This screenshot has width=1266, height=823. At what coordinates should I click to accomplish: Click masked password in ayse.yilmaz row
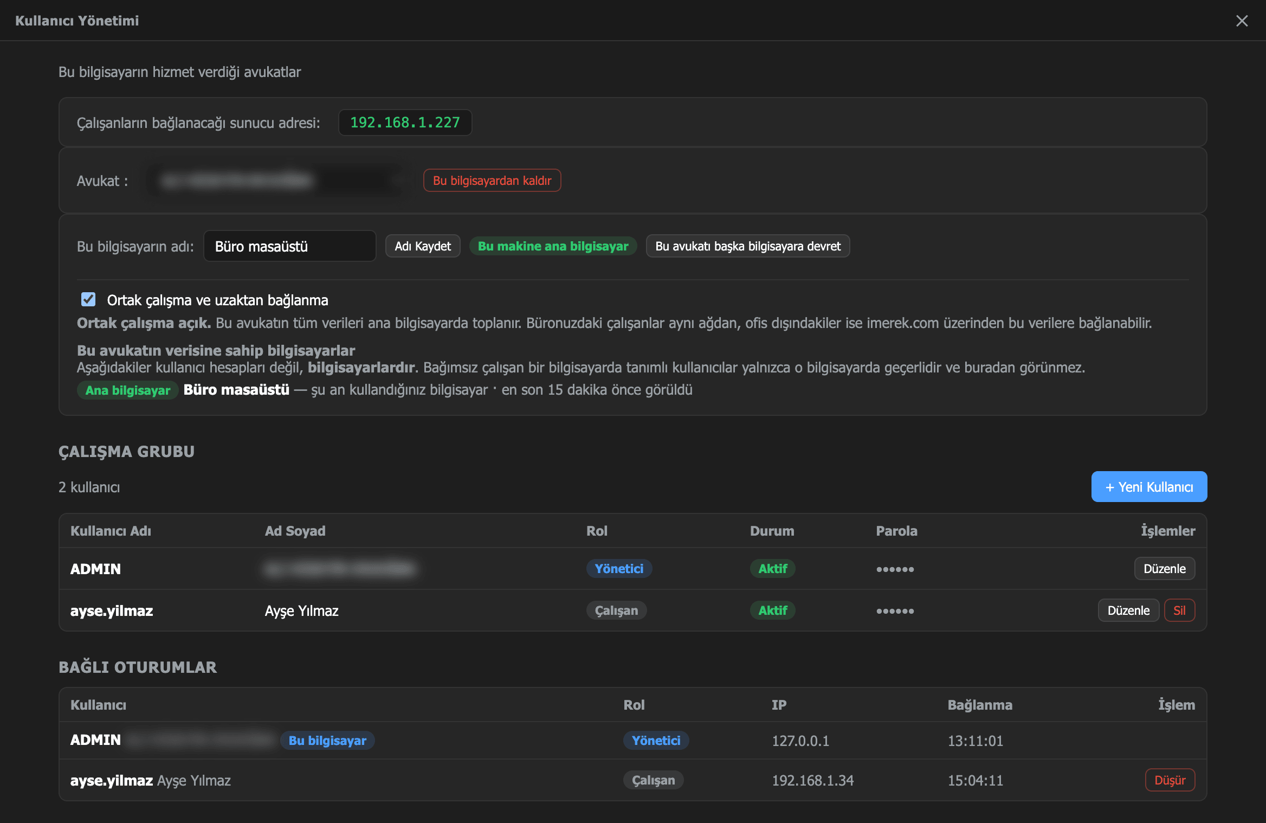click(895, 611)
